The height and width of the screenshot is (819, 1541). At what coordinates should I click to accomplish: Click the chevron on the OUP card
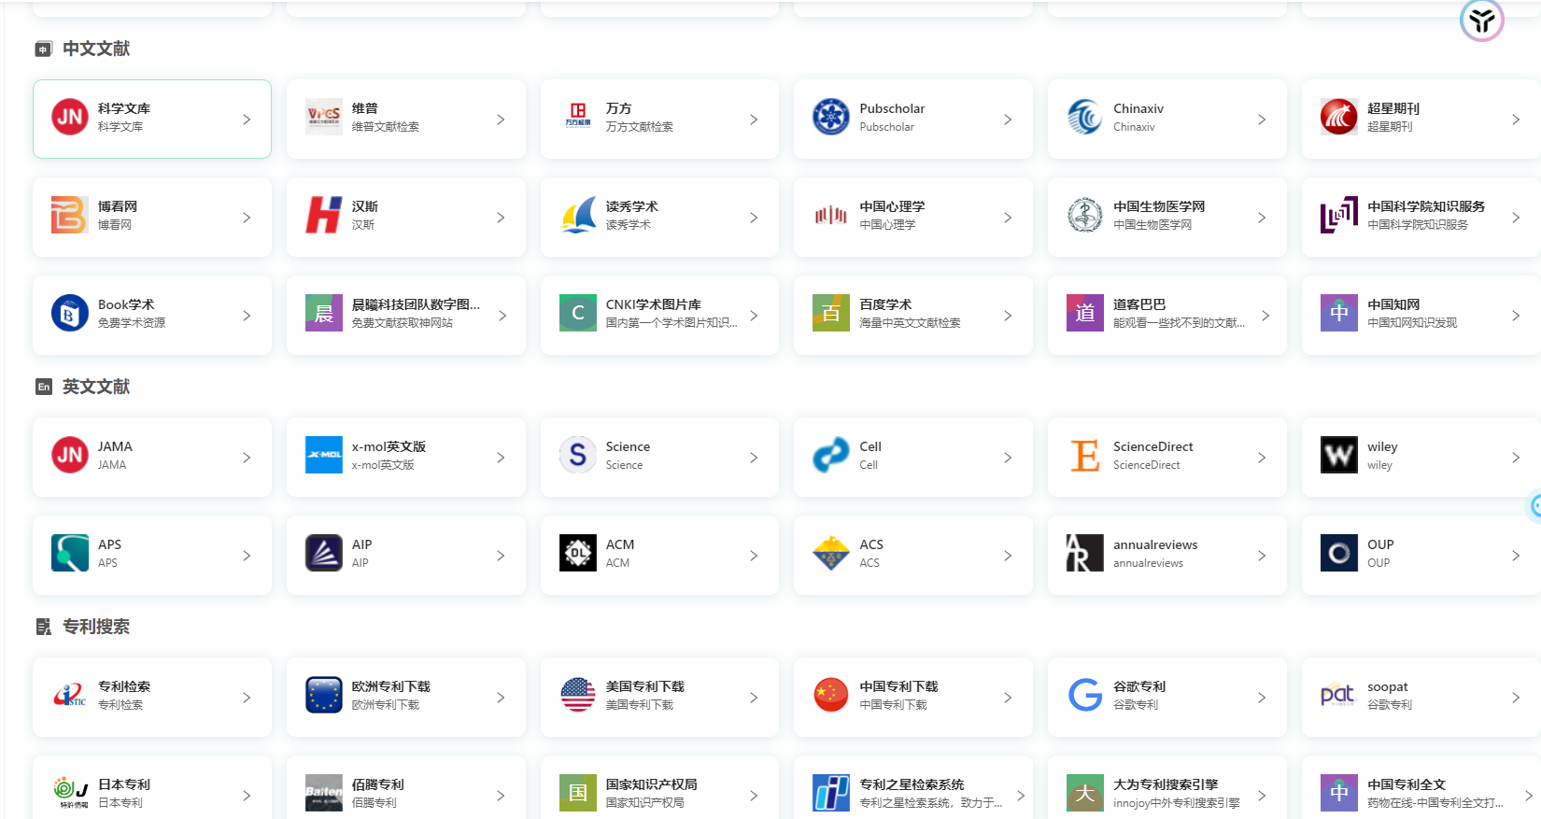[1516, 556]
